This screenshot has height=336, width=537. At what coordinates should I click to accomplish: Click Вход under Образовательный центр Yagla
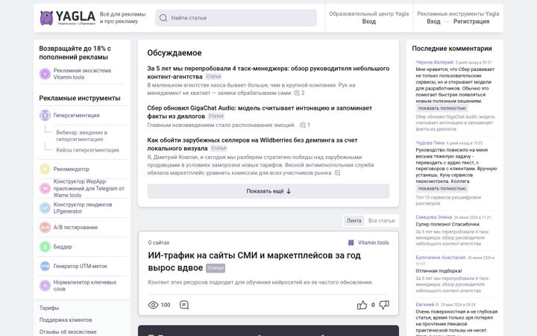tap(369, 22)
